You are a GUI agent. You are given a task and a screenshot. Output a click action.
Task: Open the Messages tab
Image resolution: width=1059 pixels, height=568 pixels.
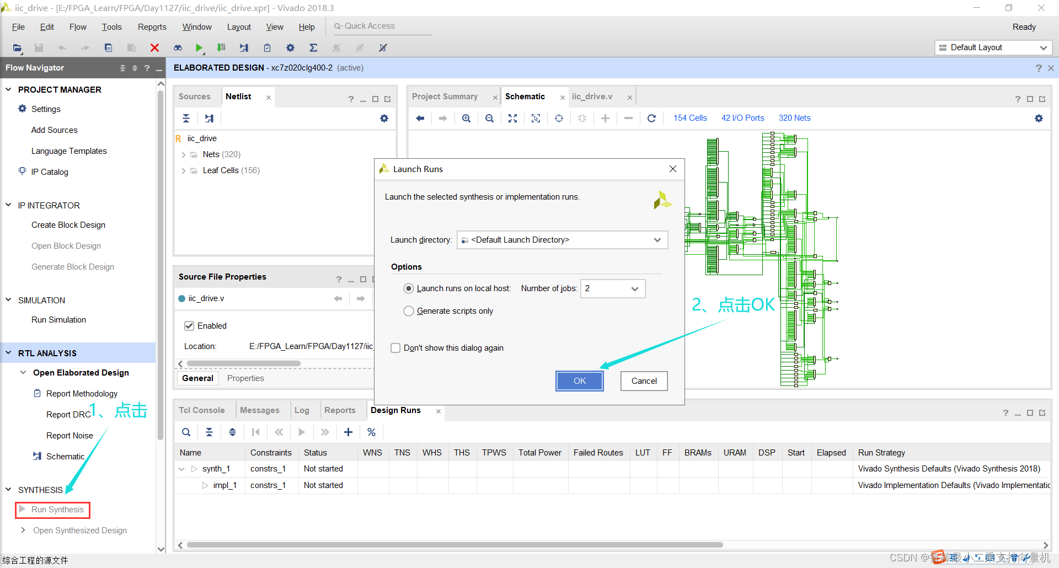tap(260, 410)
